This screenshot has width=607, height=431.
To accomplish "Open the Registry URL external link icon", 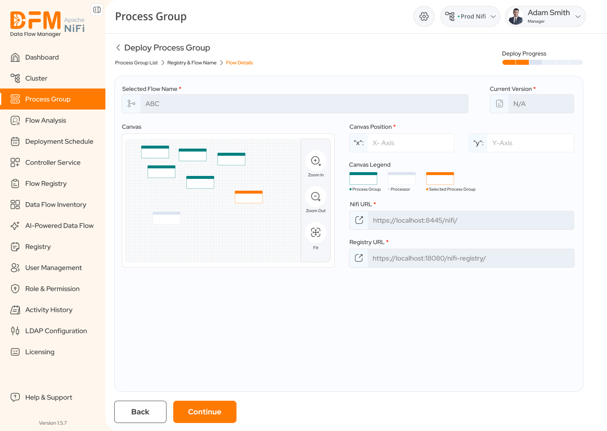I will 359,258.
